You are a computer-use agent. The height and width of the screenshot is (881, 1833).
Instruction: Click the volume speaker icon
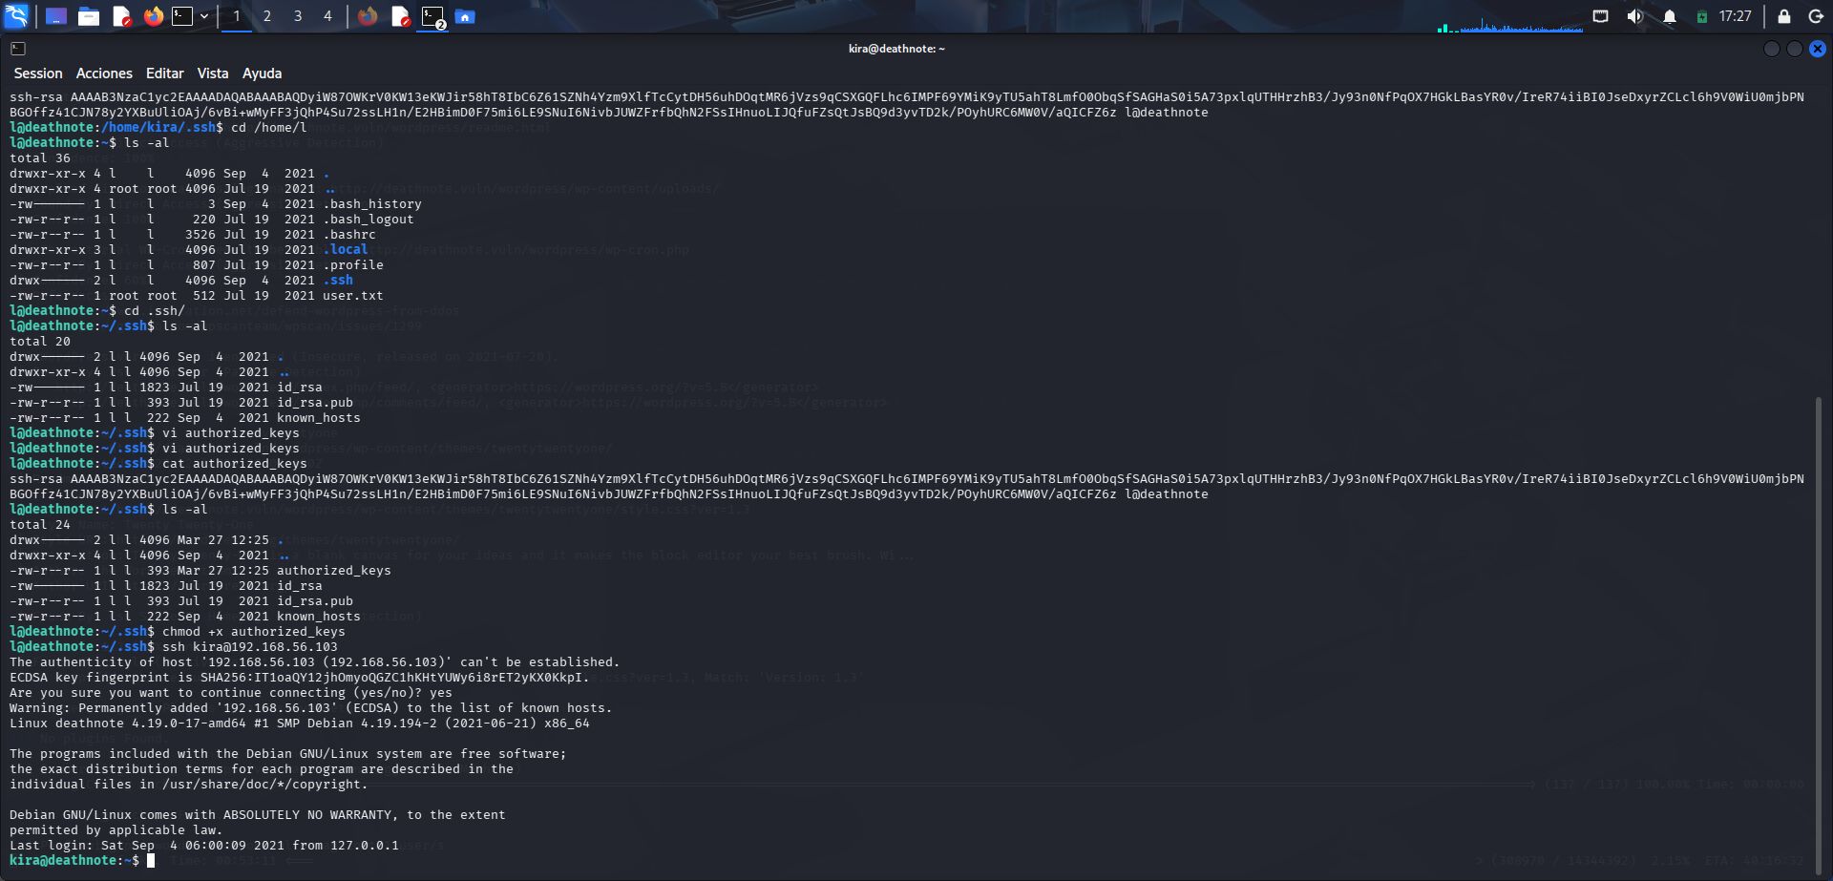1635,16
